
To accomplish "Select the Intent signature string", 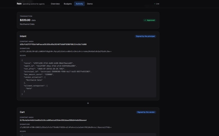I will click(x=66, y=52).
